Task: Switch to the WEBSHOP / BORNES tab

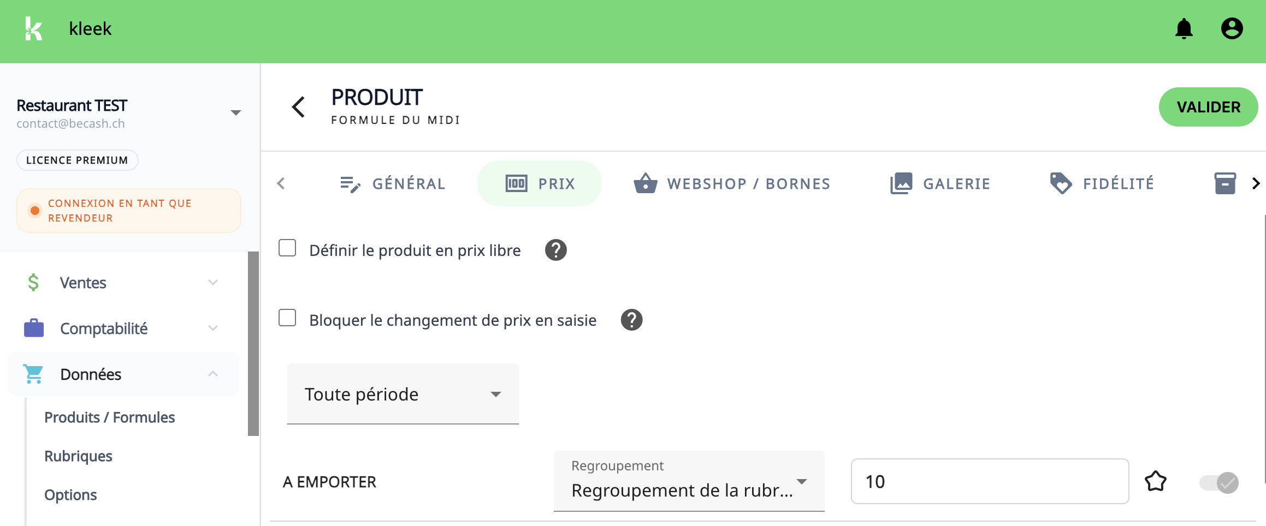Action: 732,184
